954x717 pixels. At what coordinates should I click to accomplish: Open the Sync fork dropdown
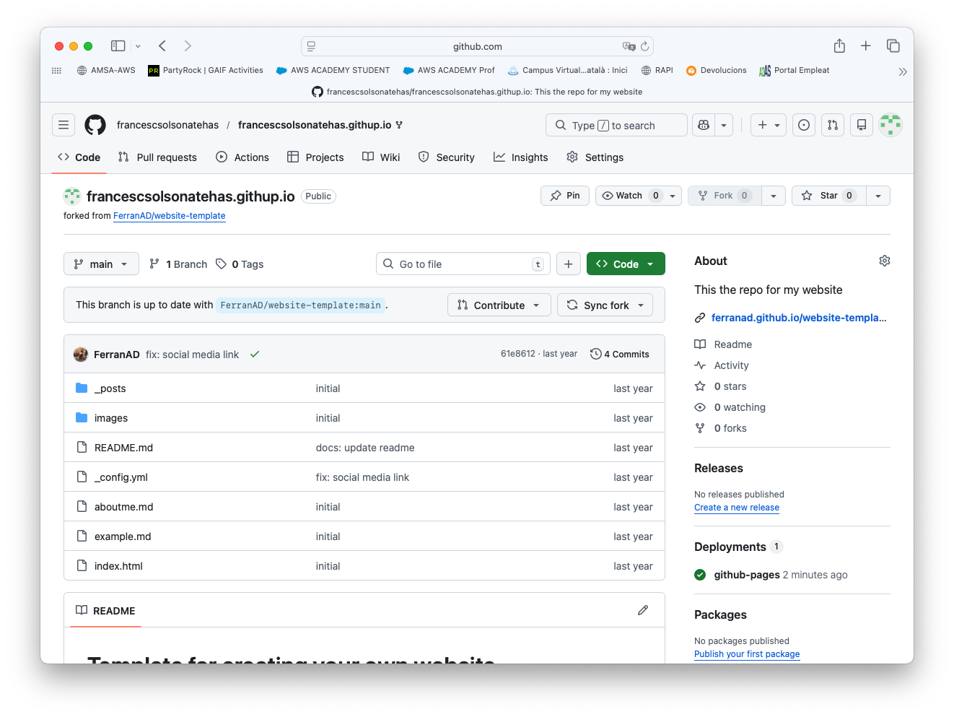(605, 305)
